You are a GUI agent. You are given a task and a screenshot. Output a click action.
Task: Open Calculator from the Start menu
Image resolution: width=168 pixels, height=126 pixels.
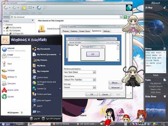click(4, 84)
